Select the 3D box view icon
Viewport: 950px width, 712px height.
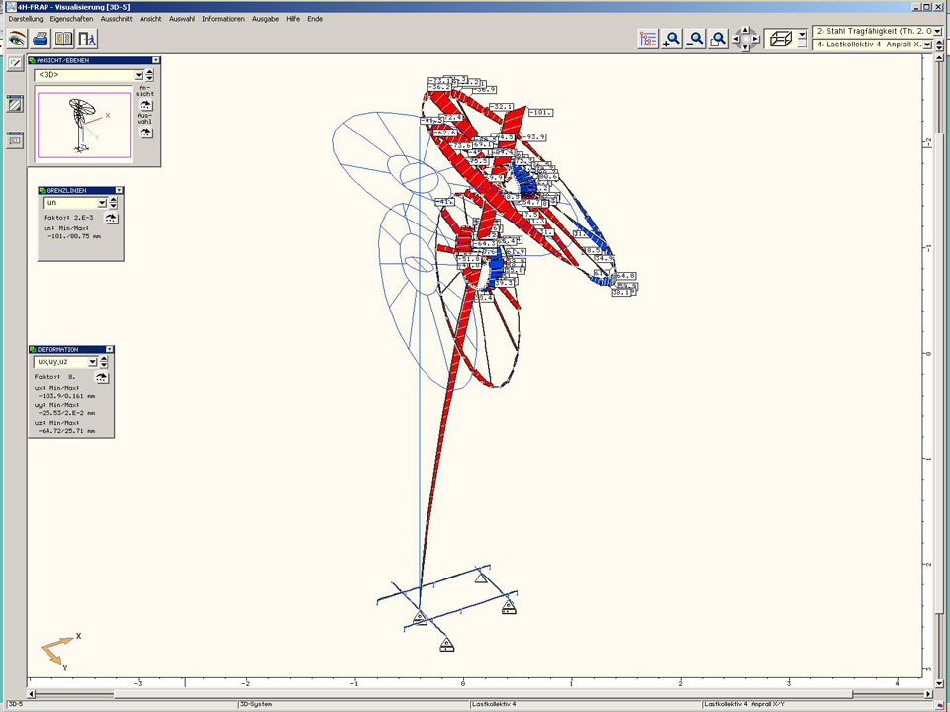[x=782, y=39]
